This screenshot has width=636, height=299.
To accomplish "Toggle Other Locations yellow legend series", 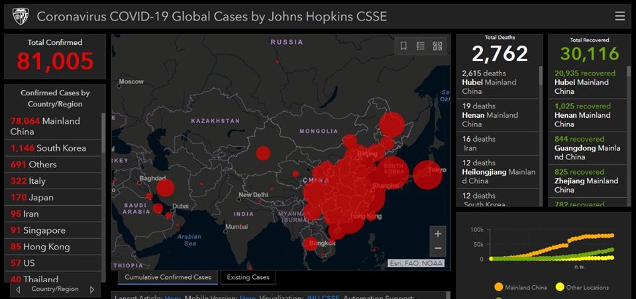I will 582,287.
